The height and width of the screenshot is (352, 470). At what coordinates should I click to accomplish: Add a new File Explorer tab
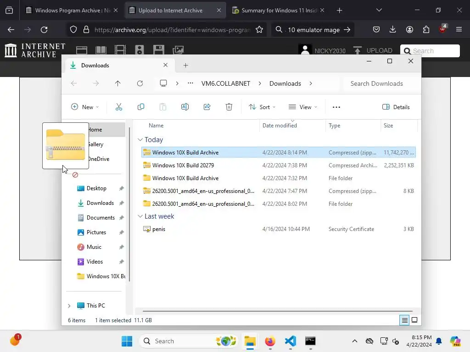pos(185,65)
